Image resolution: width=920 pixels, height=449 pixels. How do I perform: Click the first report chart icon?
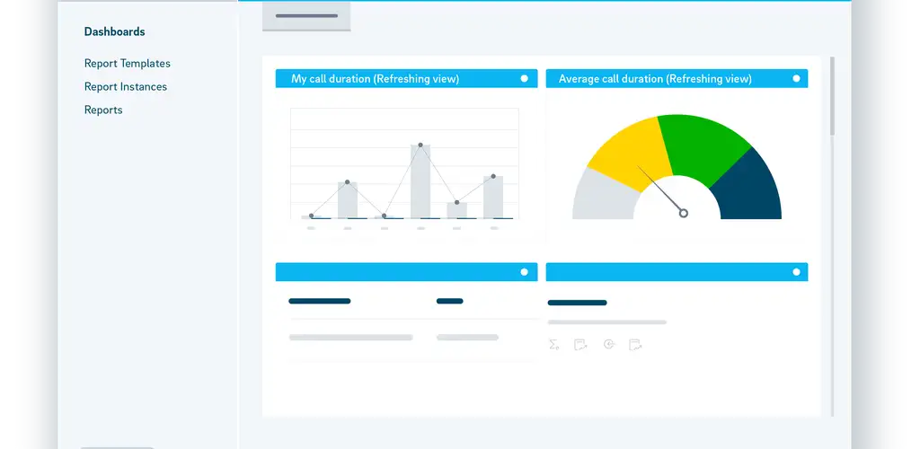click(x=580, y=344)
